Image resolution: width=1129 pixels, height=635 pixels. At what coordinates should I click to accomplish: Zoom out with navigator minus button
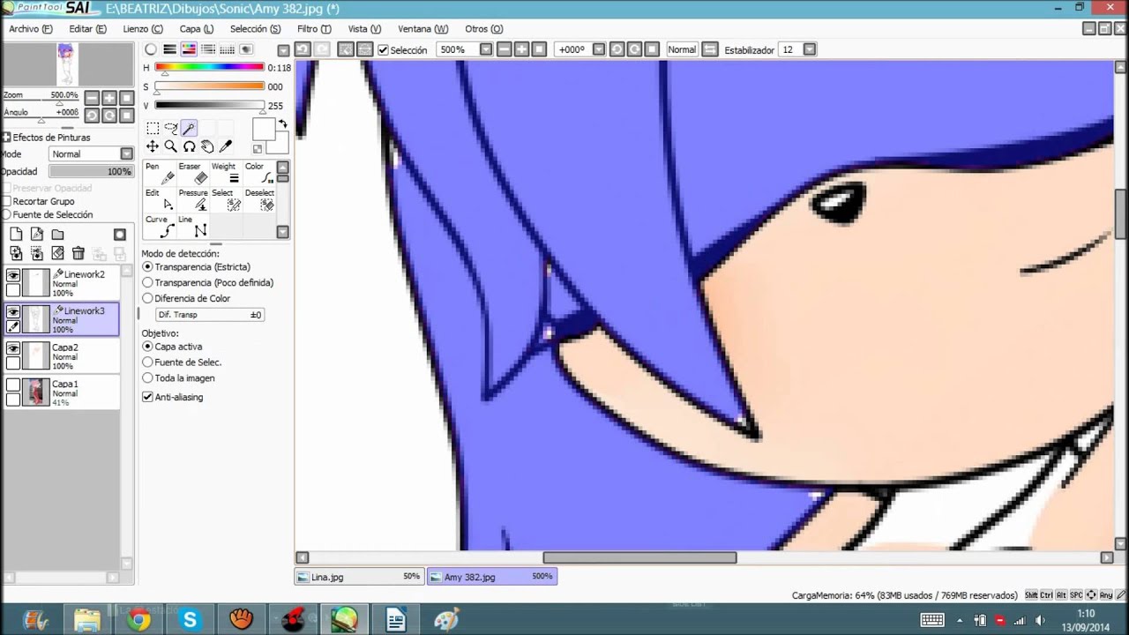tap(91, 98)
